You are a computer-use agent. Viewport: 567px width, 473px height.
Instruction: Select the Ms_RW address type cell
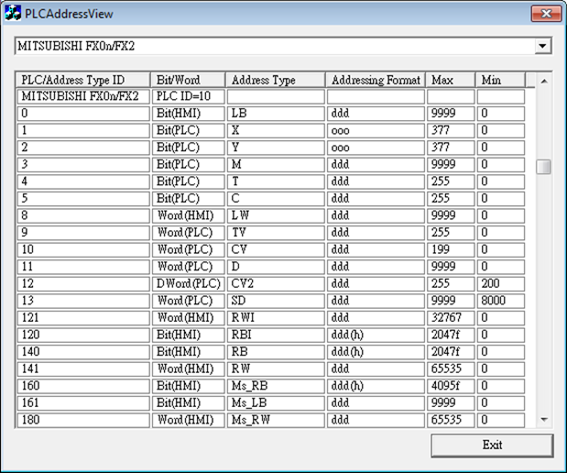[276, 420]
